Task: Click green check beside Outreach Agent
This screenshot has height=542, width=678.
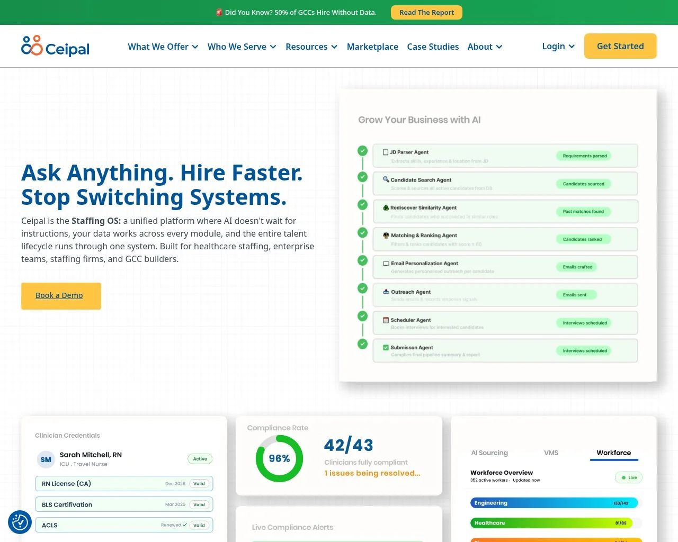Action: click(x=362, y=288)
